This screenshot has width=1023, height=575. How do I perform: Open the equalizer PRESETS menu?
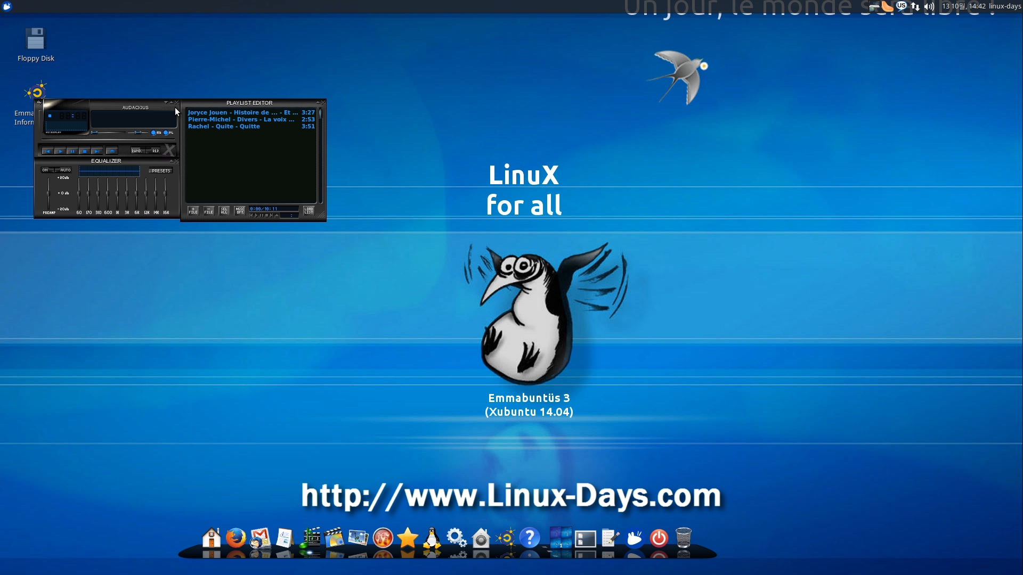tap(160, 171)
